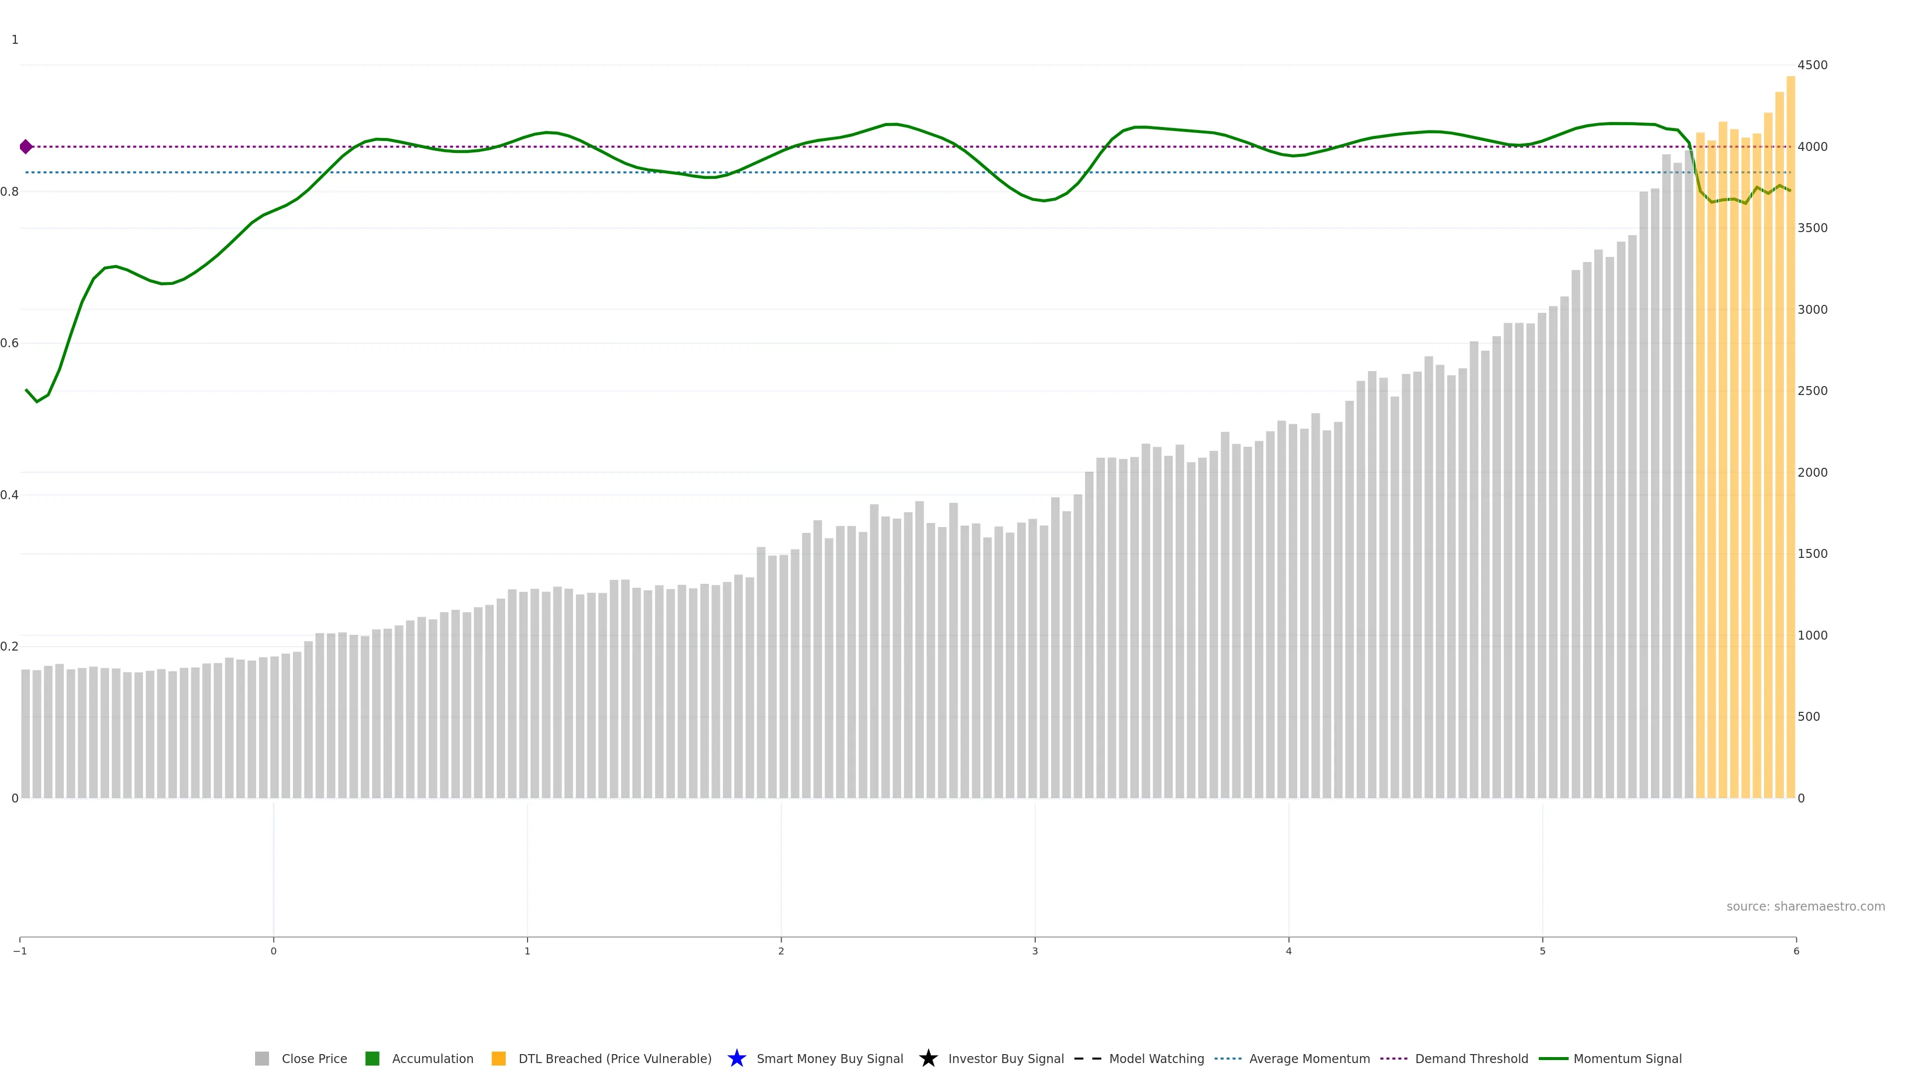Click the purple Demand Threshold dotted icon
1913x1076 pixels.
pyautogui.click(x=1393, y=1058)
